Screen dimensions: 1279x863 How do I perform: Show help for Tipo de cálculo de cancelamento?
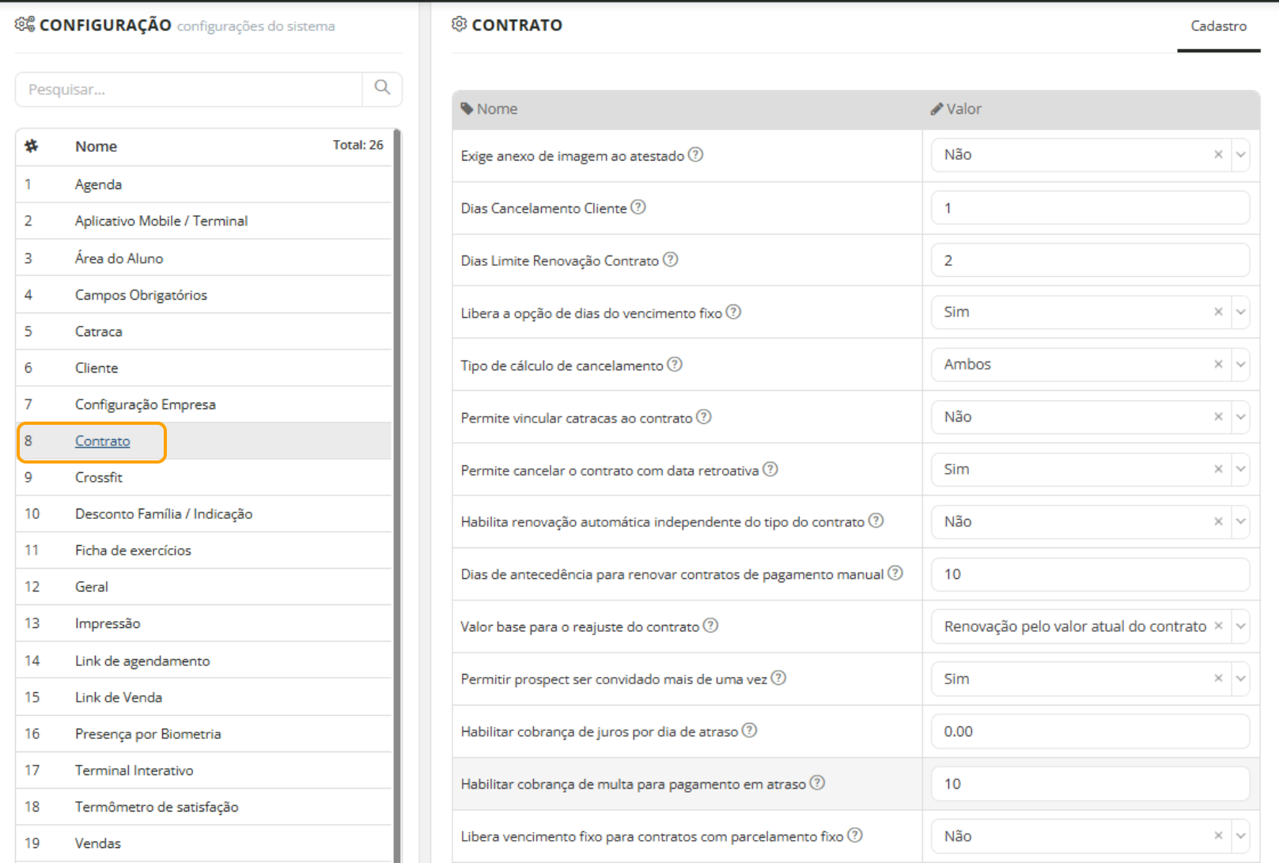675,365
